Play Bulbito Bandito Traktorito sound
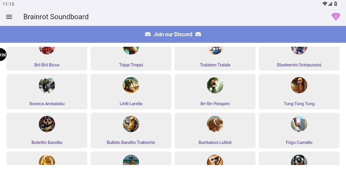346x194 pixels. [x=131, y=130]
